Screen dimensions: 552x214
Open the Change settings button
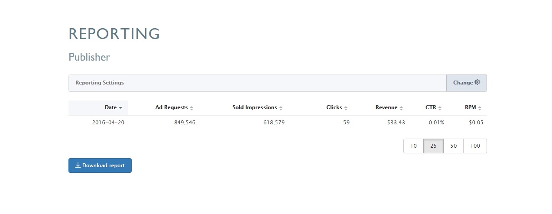pyautogui.click(x=467, y=83)
